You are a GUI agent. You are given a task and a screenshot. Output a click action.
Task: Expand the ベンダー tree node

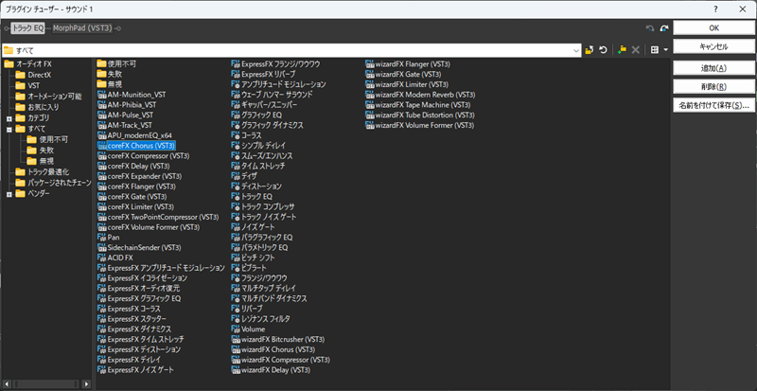pos(9,194)
